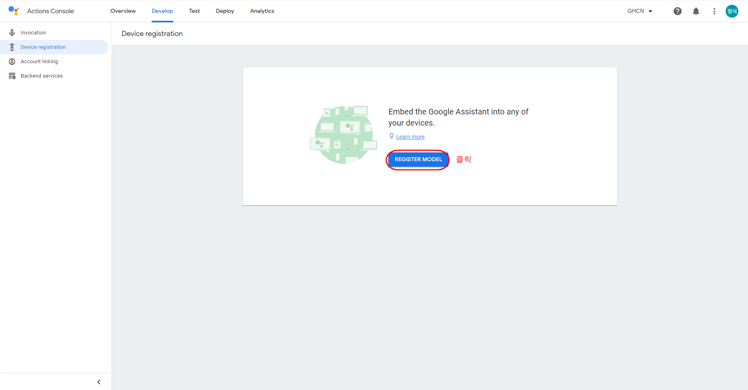Screen dimensions: 748x390
Task: Click the Embed the Google Assistant text
Action: tap(458, 117)
